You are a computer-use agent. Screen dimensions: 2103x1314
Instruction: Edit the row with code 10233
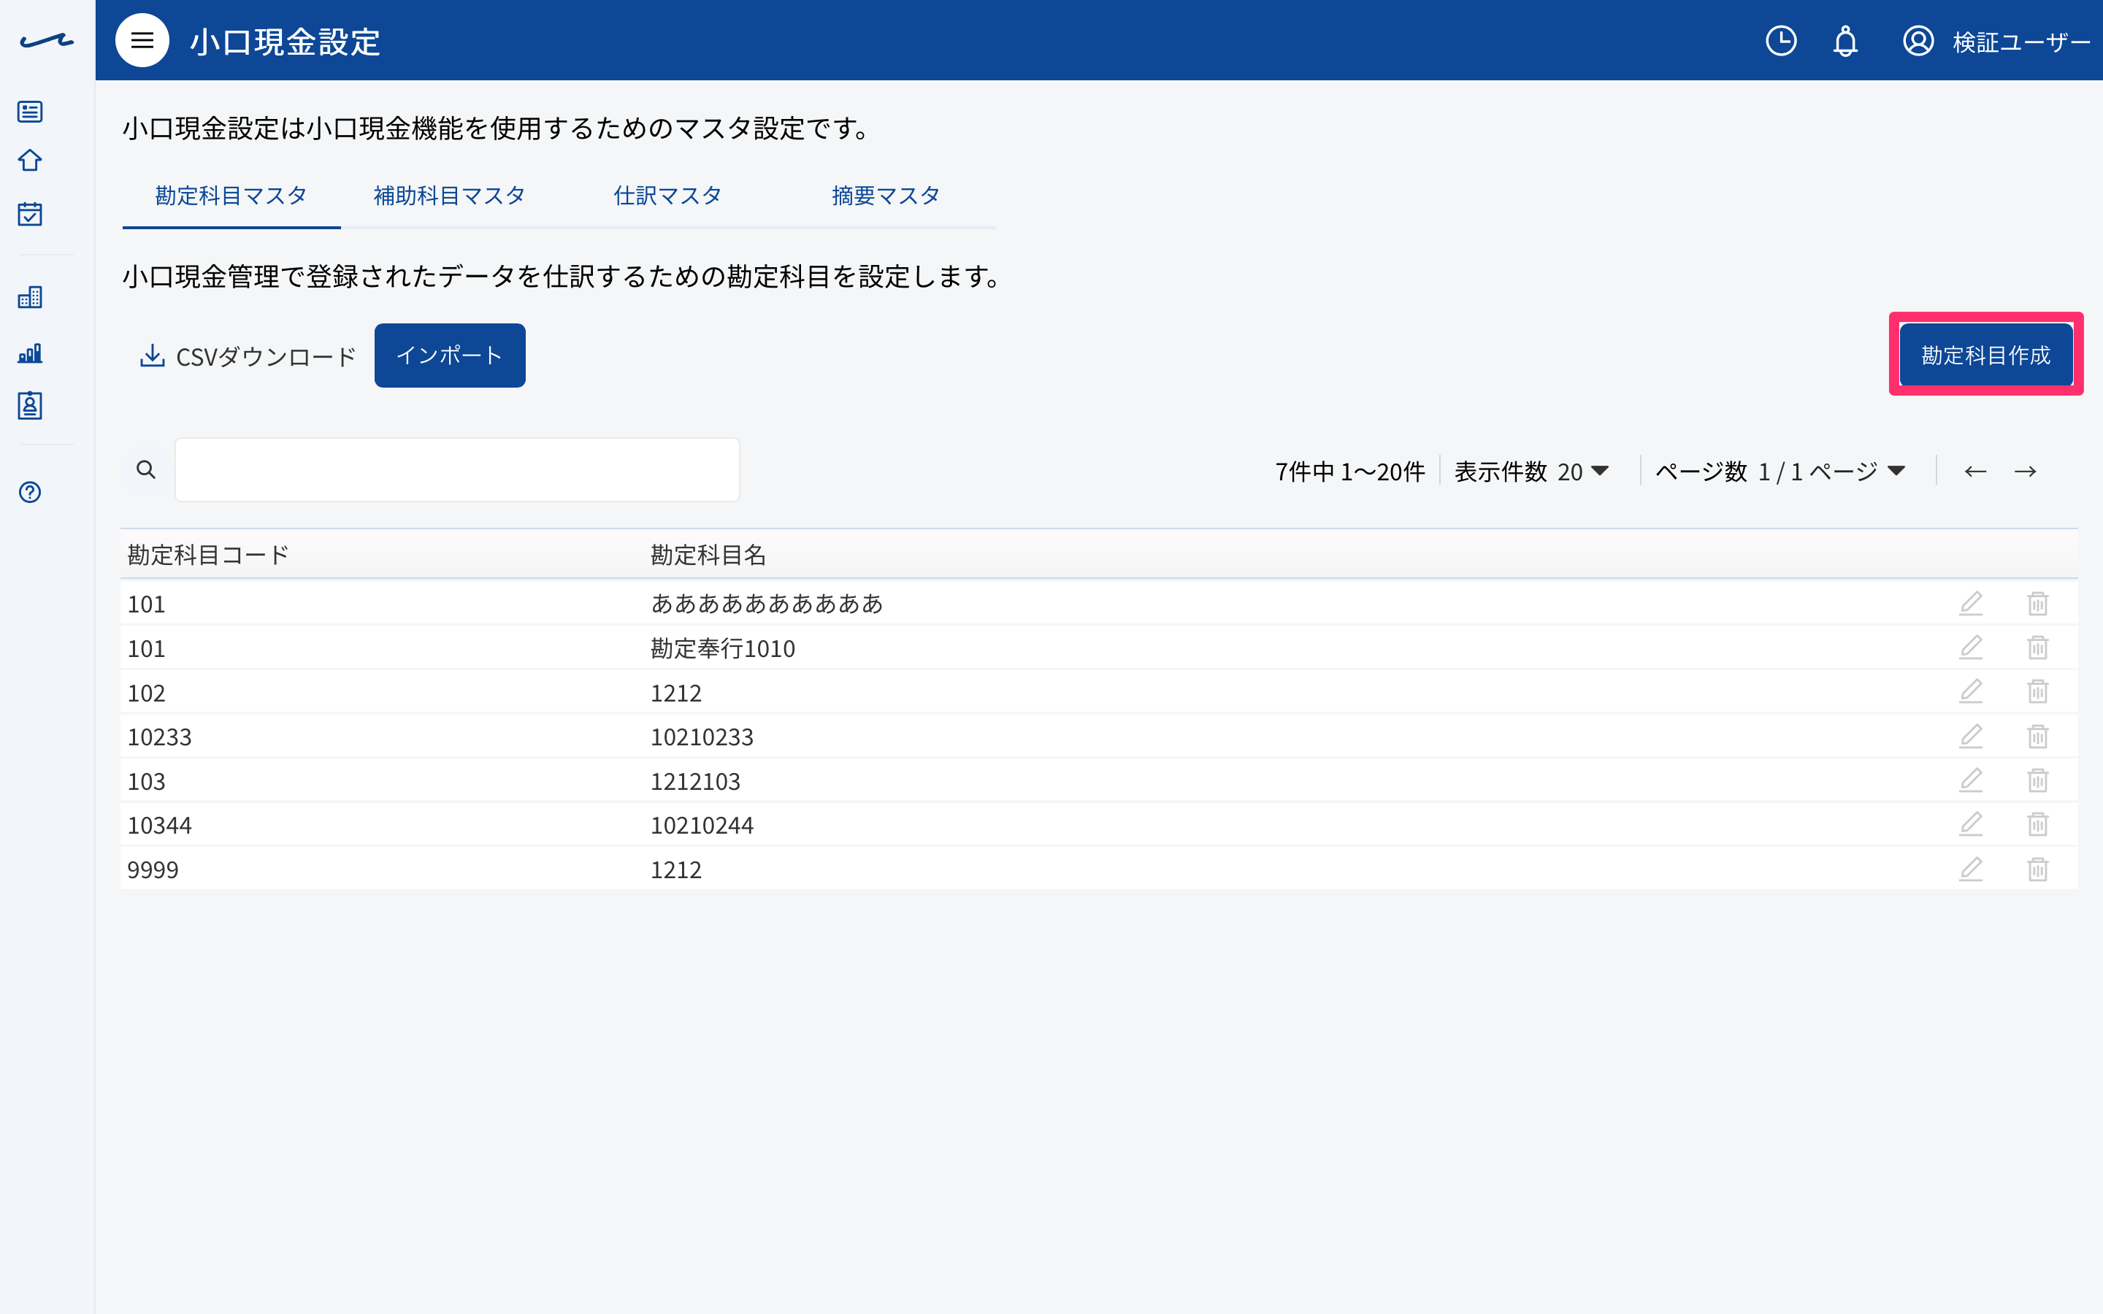(x=1971, y=736)
